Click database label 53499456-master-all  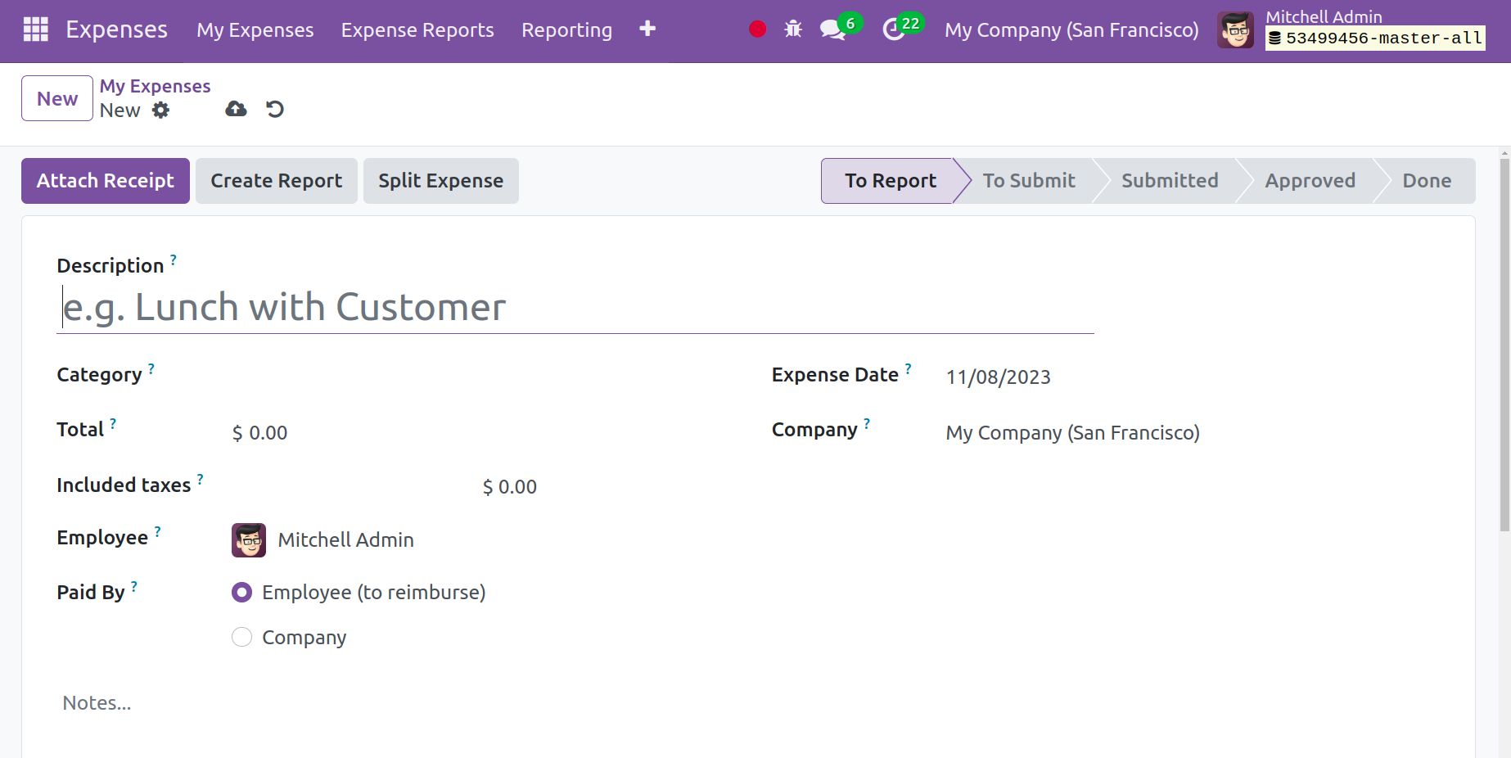[x=1376, y=38]
